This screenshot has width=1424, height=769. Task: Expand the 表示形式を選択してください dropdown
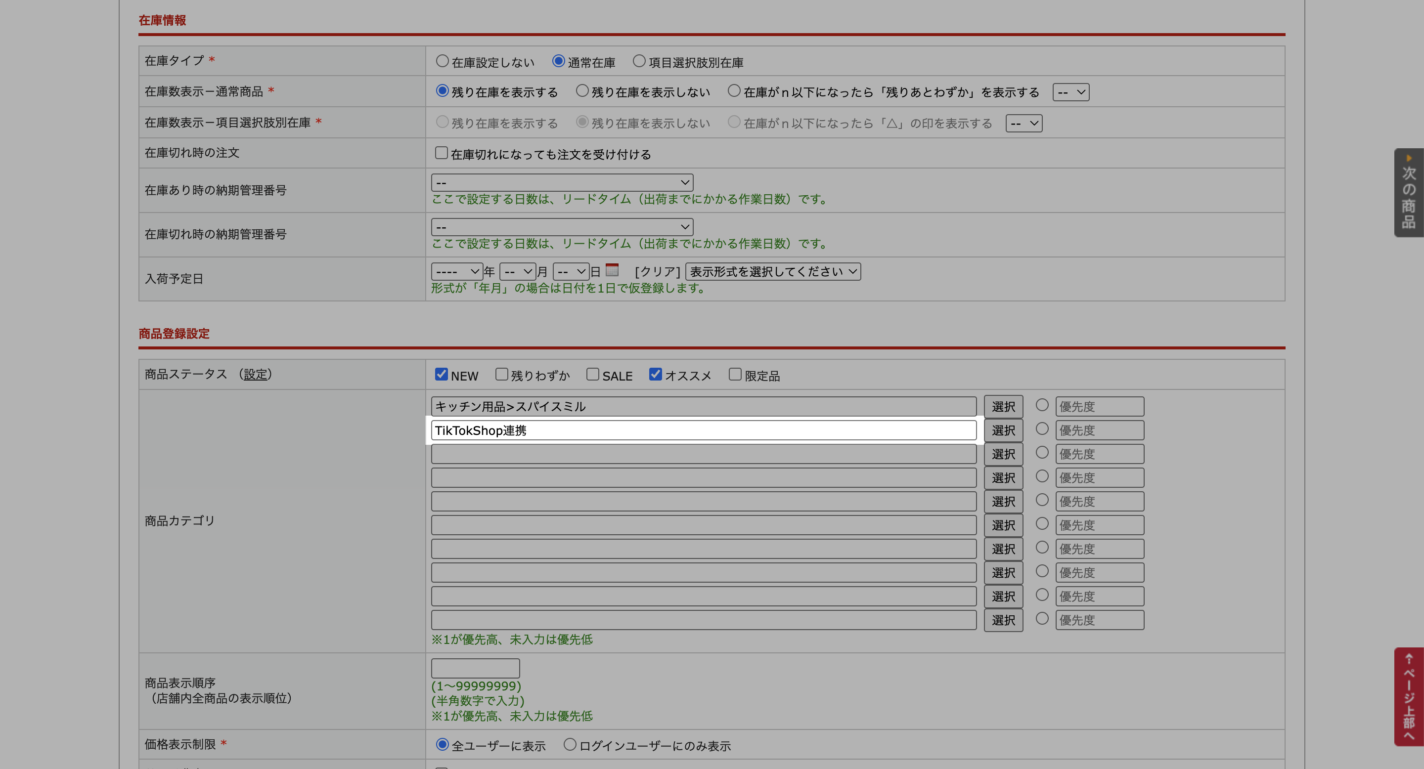(773, 272)
